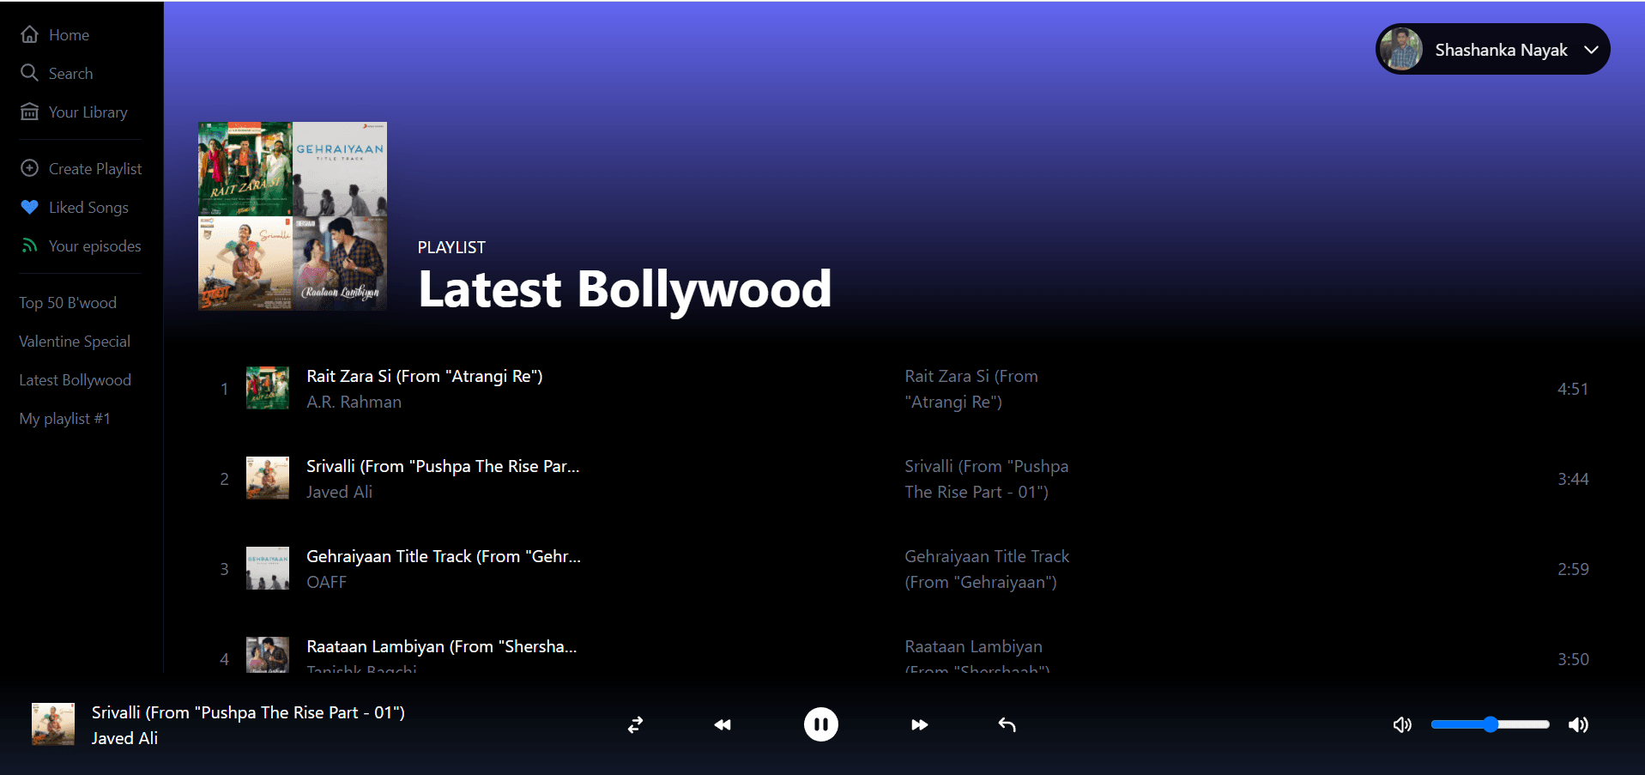1645x775 pixels.
Task: Click track number 3
Action: 224,569
